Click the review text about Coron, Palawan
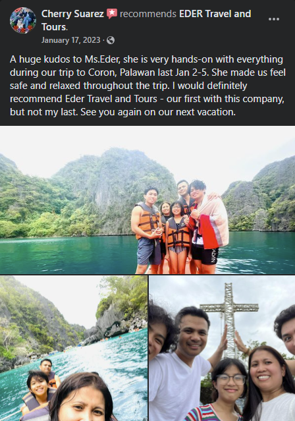This screenshot has height=421, width=295. pyautogui.click(x=147, y=86)
